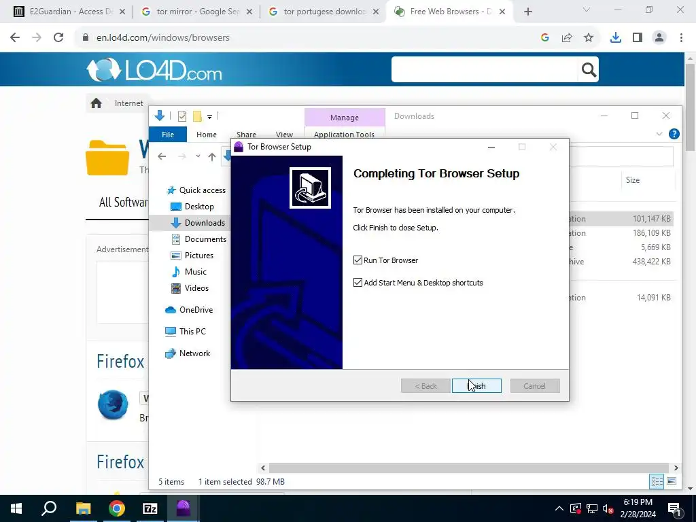Select file row sized 14,091 KB
Viewport: 696px width, 522px height.
click(x=621, y=298)
